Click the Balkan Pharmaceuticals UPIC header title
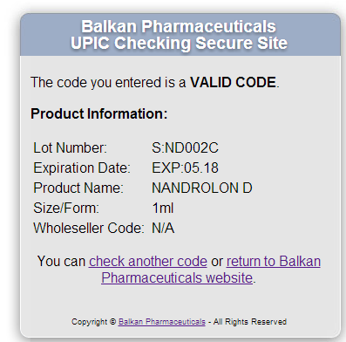 [179, 35]
